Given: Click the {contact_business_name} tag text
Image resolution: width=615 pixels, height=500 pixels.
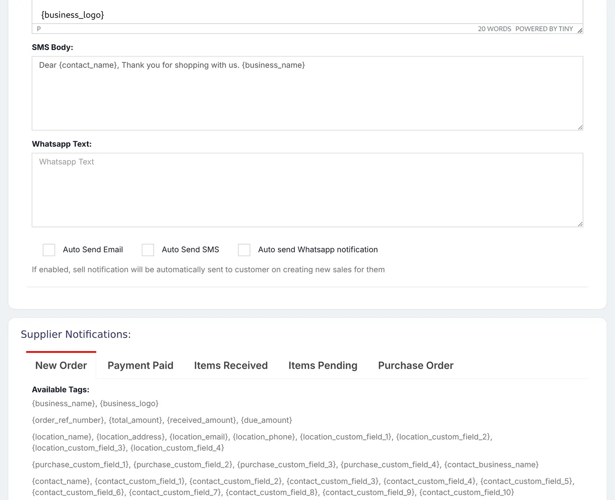Looking at the screenshot, I should point(492,464).
